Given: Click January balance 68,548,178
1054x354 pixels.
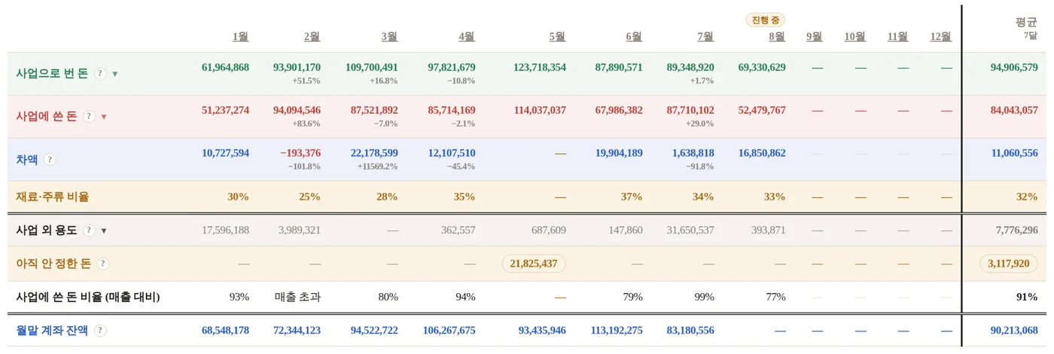Looking at the screenshot, I should (225, 331).
